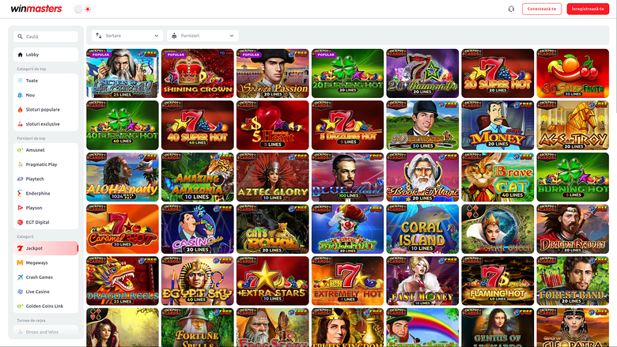Open 50 Horses game
This screenshot has width=617, height=347.
pyautogui.click(x=422, y=126)
